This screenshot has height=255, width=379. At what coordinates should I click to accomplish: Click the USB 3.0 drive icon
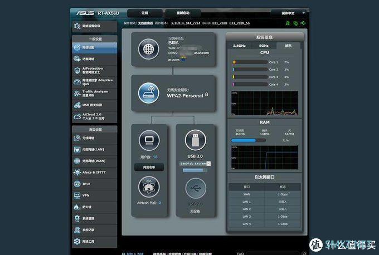coord(195,140)
